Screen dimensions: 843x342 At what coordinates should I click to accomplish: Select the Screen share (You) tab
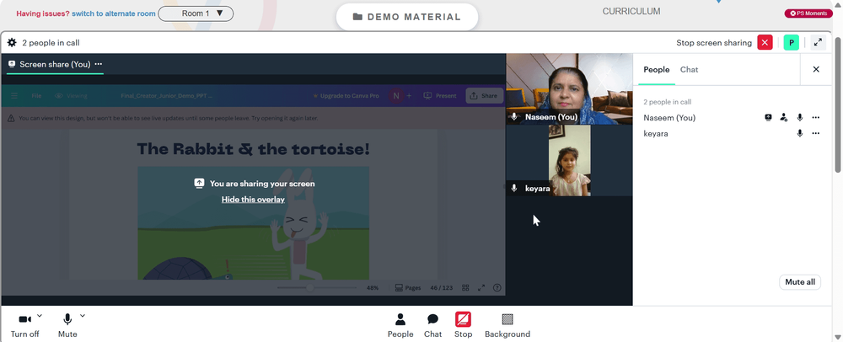point(55,64)
